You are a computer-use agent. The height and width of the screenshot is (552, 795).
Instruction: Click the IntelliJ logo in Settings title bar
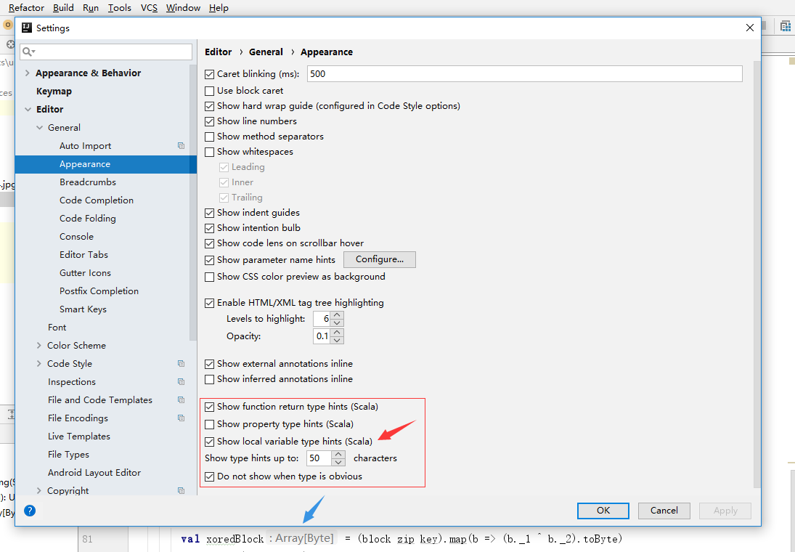27,28
